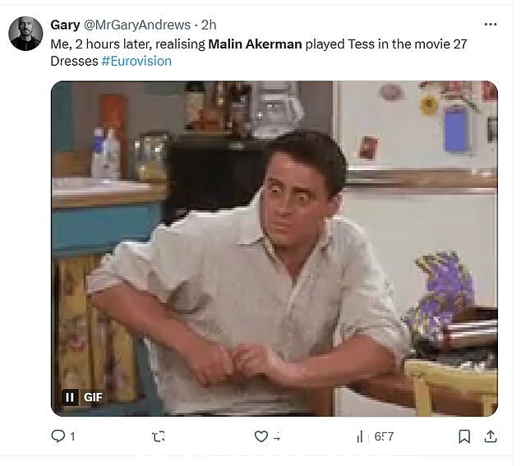Open the #Eurovision hashtag link

pos(136,61)
